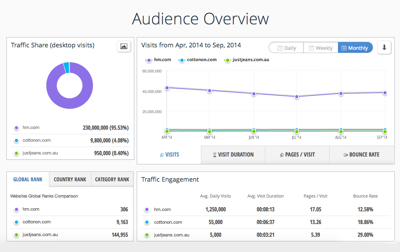Viewport: 400px width, 252px height.
Task: Click cottonon.com row in Traffic Engagement
Action: 265,222
